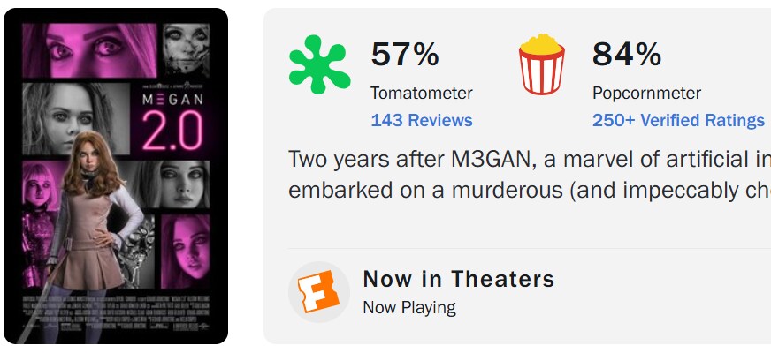Open the 250+ Verified Ratings link
The width and height of the screenshot is (771, 353).
[x=678, y=120]
